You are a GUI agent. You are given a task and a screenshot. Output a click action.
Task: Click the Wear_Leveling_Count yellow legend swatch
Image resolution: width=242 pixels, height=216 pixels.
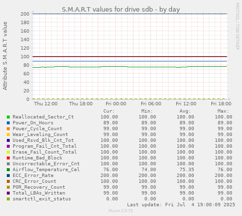click(x=8, y=135)
